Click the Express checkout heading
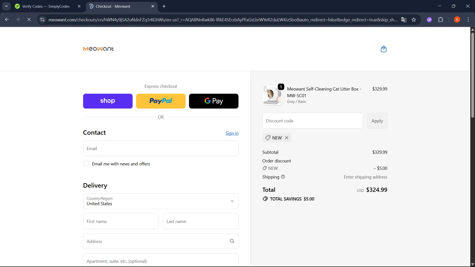The height and width of the screenshot is (267, 475). tap(161, 86)
